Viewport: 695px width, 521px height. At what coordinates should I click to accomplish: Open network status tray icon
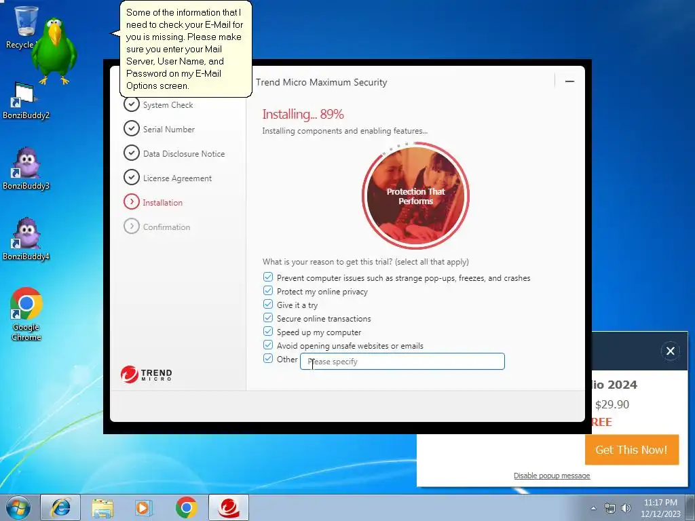(x=610, y=508)
